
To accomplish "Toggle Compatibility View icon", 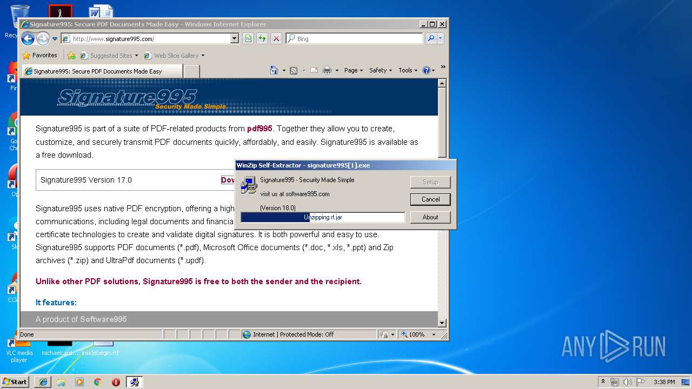I will click(248, 38).
